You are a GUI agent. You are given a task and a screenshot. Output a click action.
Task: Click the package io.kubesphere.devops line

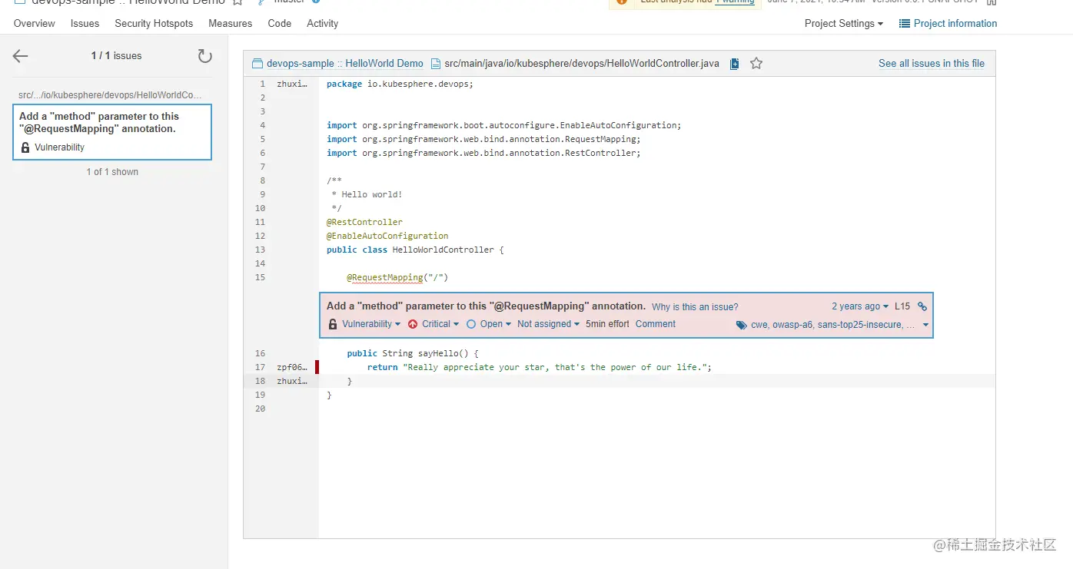click(400, 84)
